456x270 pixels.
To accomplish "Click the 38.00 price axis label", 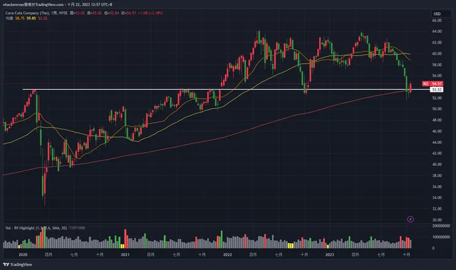I will [x=437, y=176].
